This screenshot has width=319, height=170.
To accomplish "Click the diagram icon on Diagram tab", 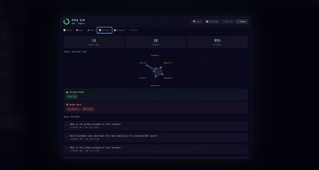I will (115, 30).
